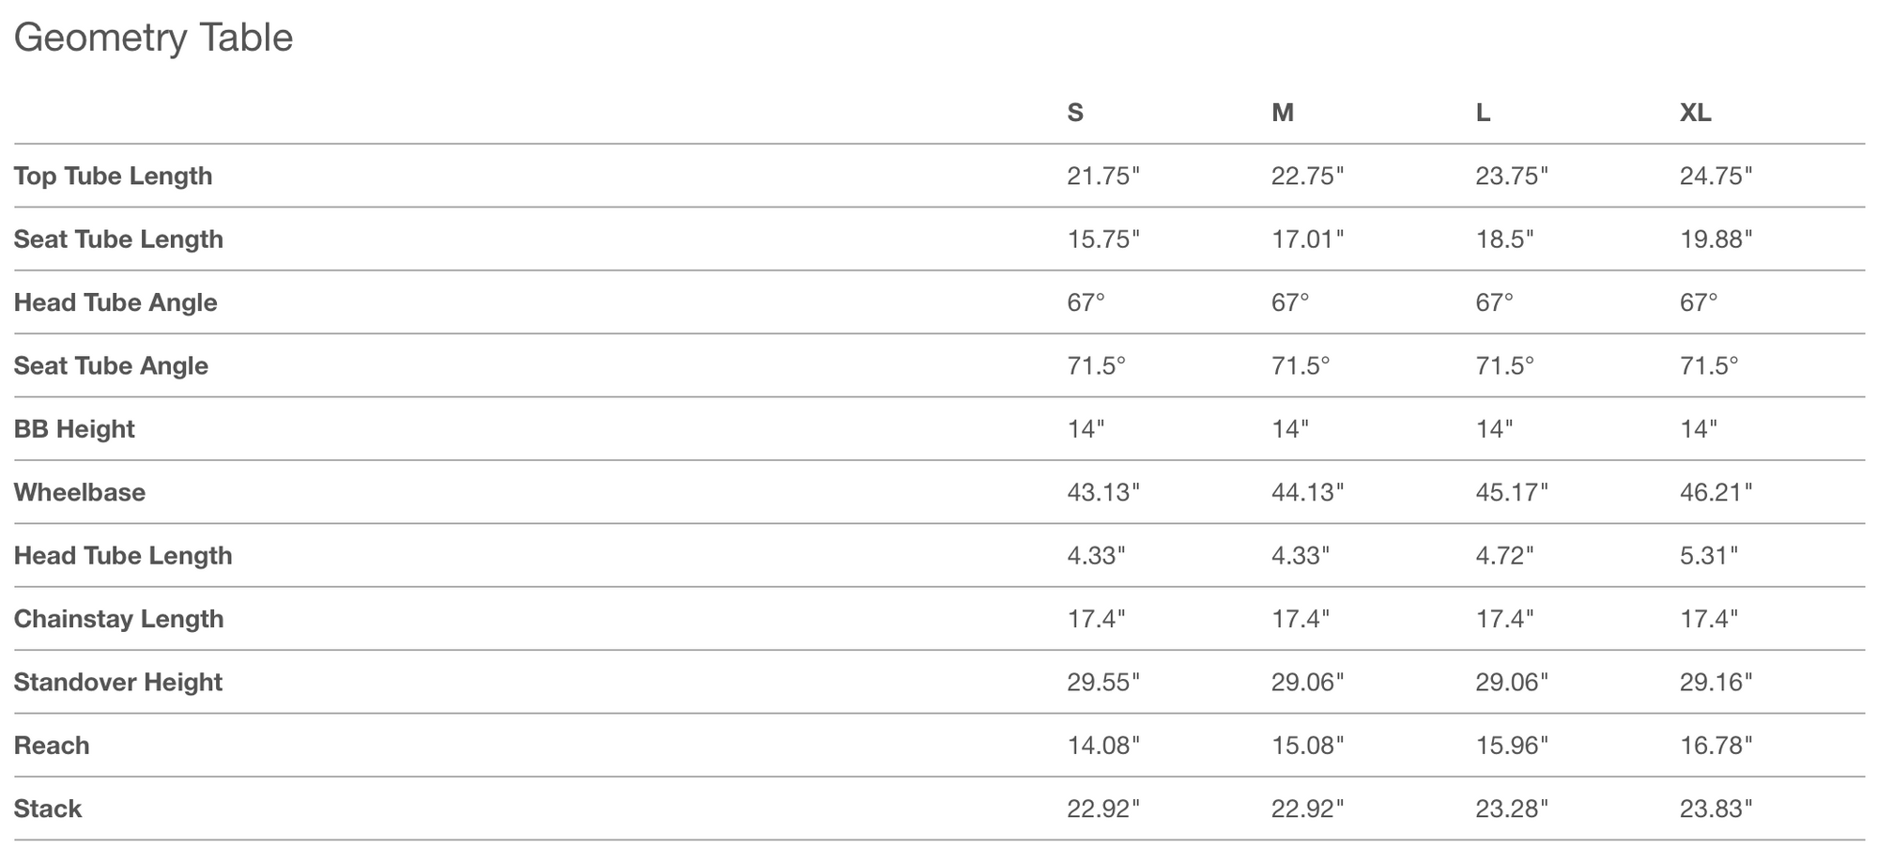Image resolution: width=1878 pixels, height=848 pixels.
Task: Select the L size column header
Action: 1483,113
